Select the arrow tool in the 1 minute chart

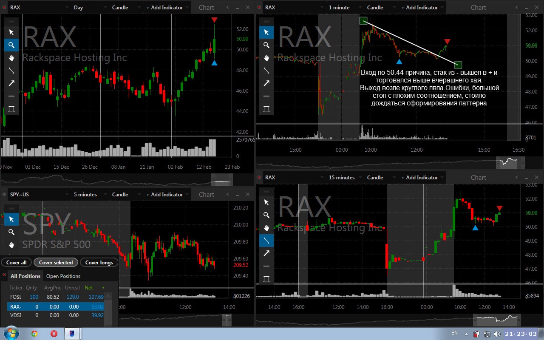click(x=266, y=83)
